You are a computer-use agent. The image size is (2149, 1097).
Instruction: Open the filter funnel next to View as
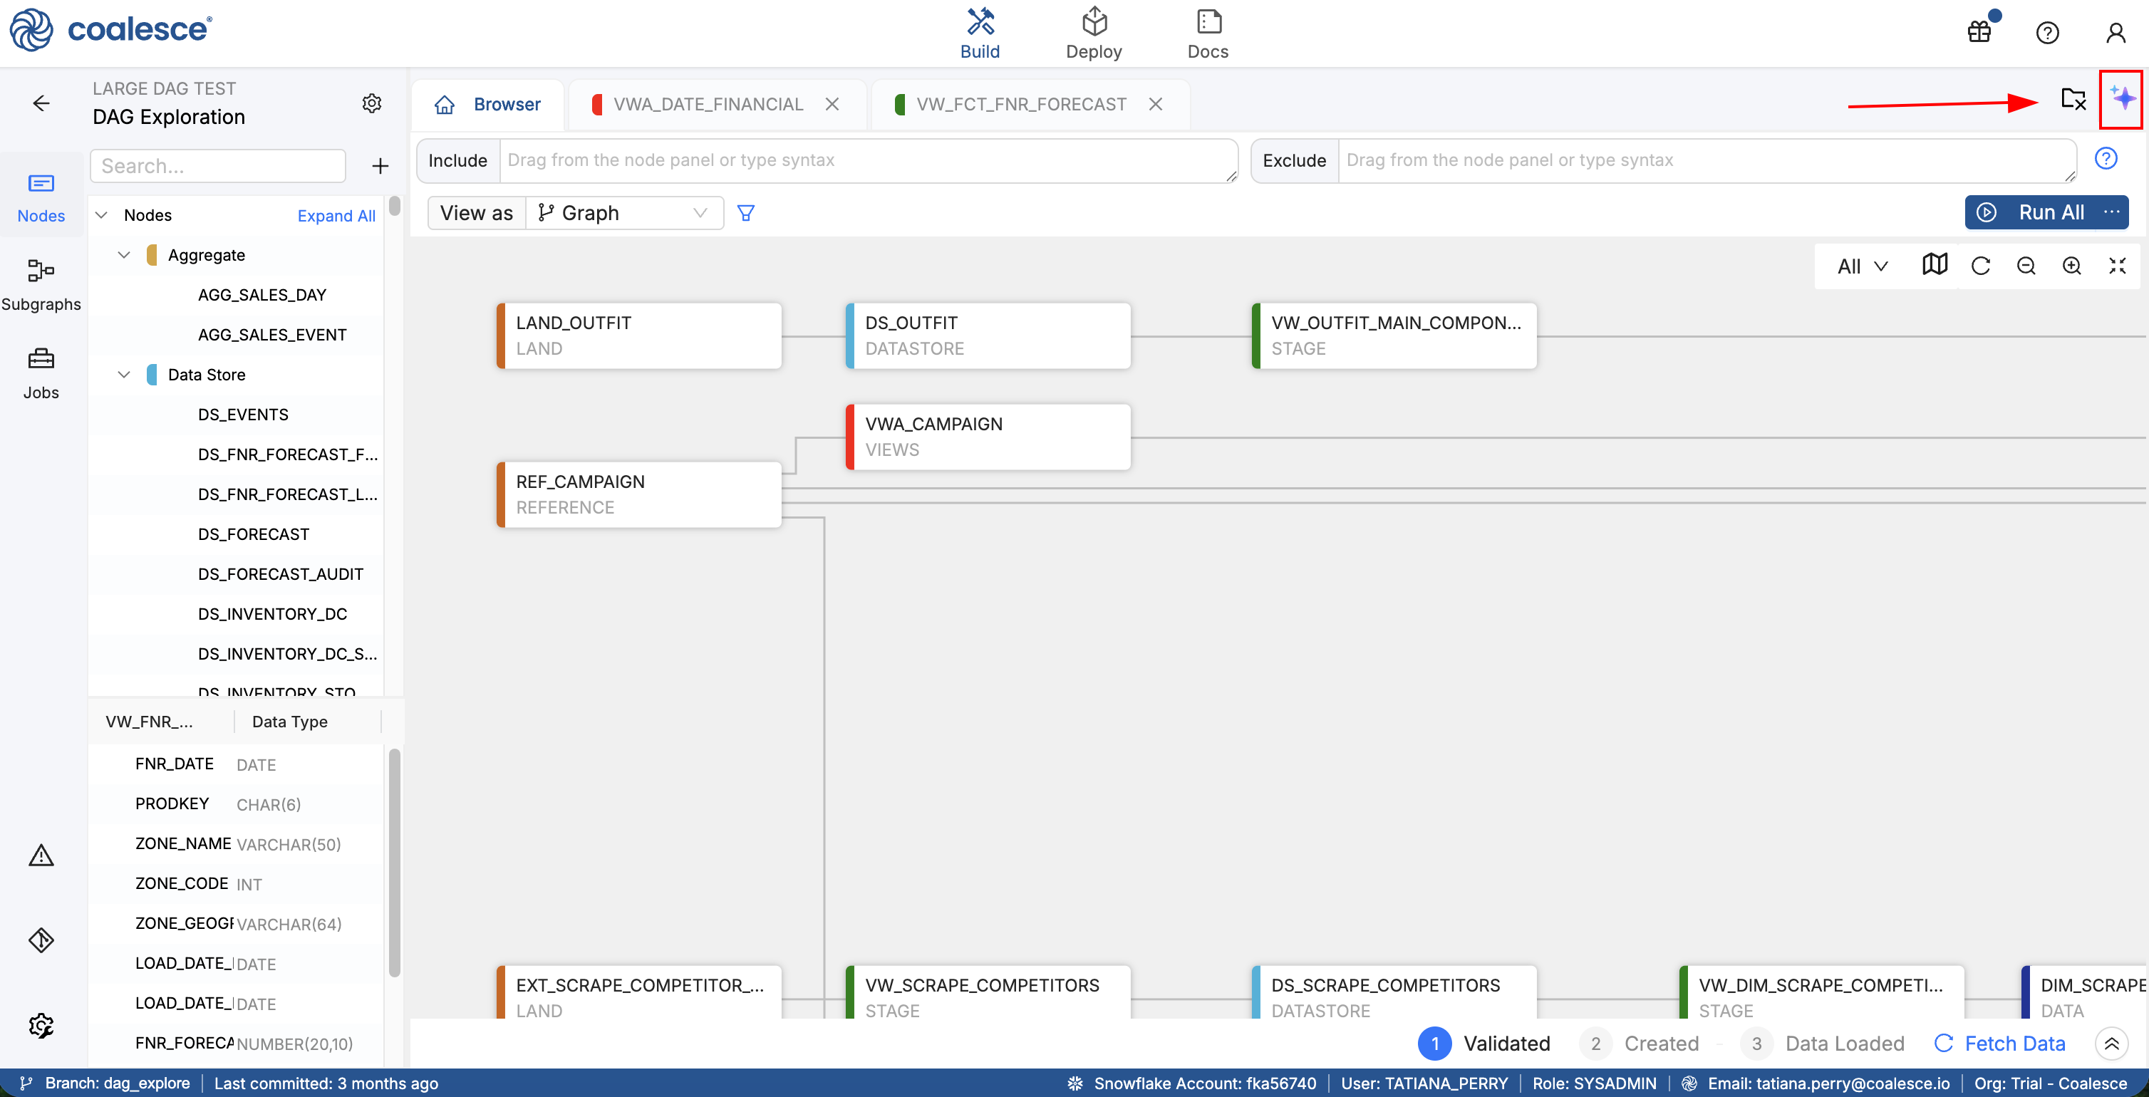(745, 213)
